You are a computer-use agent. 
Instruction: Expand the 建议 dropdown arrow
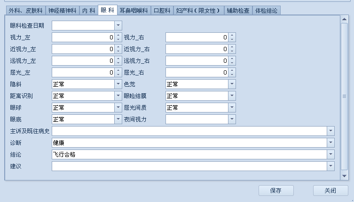(330, 166)
